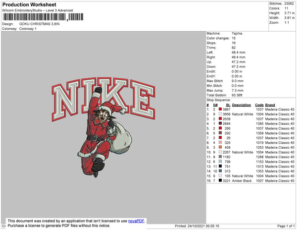Viewport: 297px width, 230px height.
Task: Click the Page 1 of 1 indicator
Action: 285,226
